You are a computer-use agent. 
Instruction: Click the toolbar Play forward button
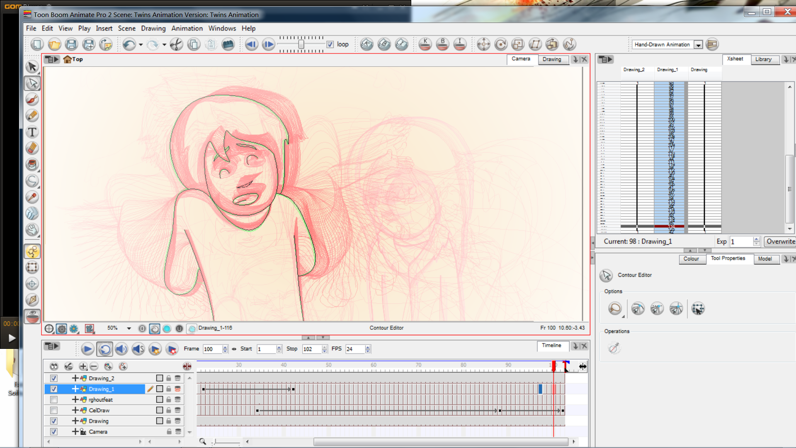269,44
